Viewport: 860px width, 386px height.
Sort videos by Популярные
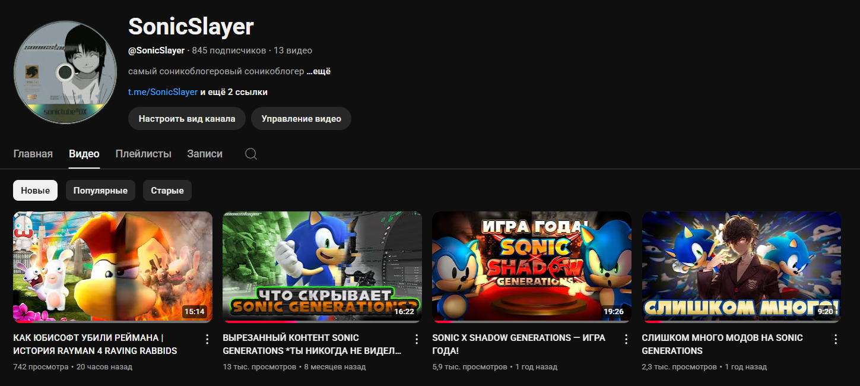(100, 191)
